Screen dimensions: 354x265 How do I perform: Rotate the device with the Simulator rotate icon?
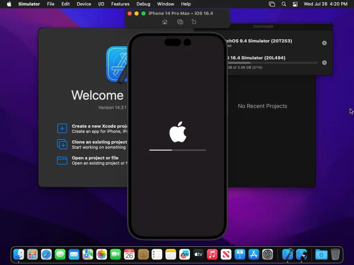pos(194,22)
